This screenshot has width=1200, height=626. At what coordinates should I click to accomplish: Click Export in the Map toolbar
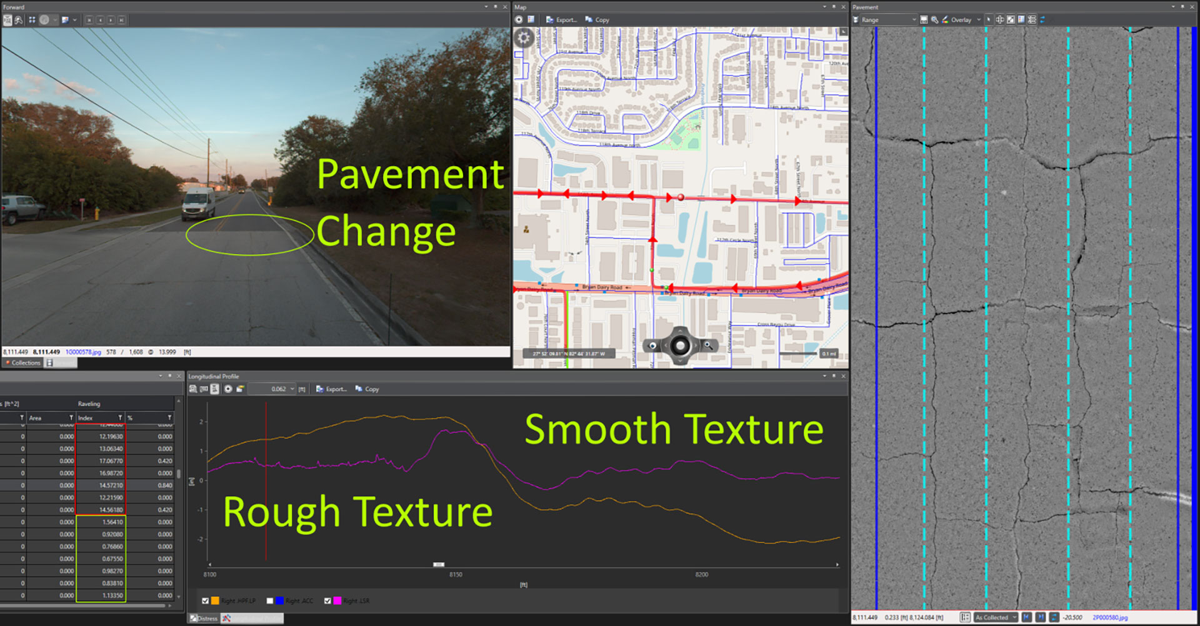tap(561, 20)
